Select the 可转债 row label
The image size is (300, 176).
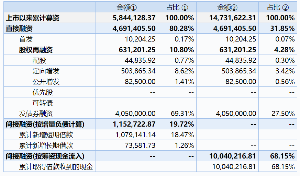[x=43, y=103]
